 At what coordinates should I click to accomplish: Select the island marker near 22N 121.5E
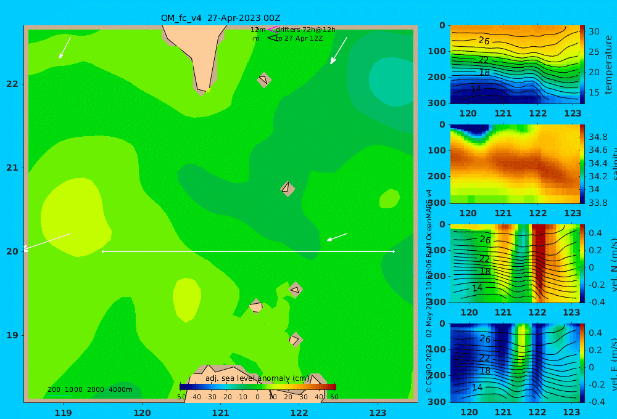264,79
